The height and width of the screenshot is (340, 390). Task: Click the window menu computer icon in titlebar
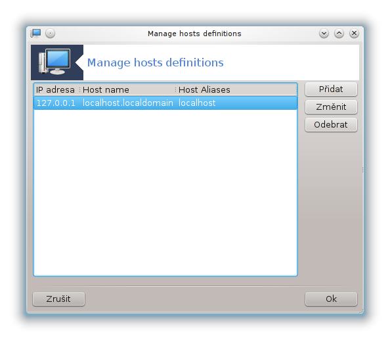click(35, 33)
